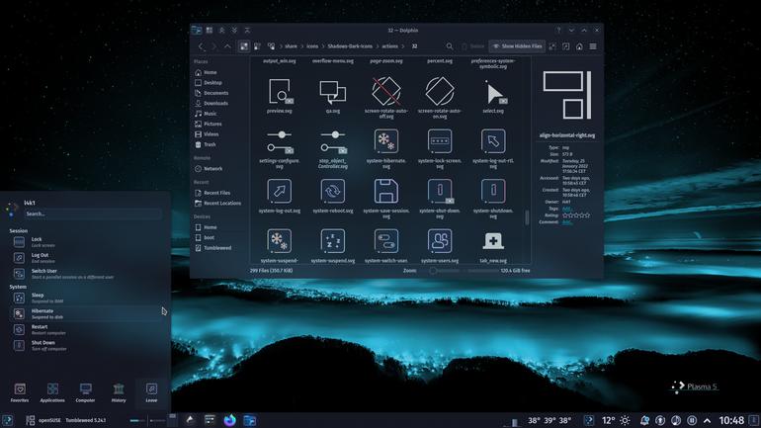This screenshot has height=428, width=761.
Task: Click breadcrumb chevron after Shadows-Dark-Icons
Action: pos(378,46)
